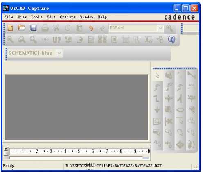Open the Tools menu
Screen dimensions: 203x172
tap(36, 17)
